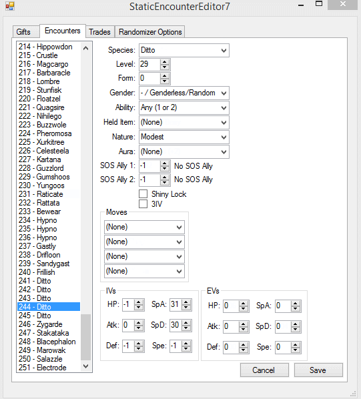361x399 pixels.
Task: Increase Atk EV with up arrow
Action: click(x=243, y=324)
